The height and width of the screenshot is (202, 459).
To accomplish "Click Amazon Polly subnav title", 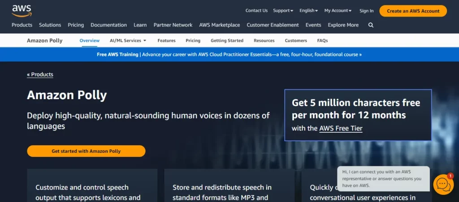I will [44, 41].
